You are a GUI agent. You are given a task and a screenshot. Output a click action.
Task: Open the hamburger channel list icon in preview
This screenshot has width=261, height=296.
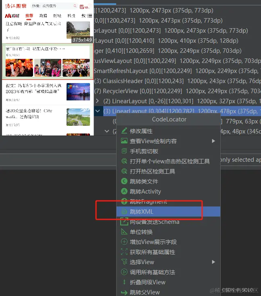click(90, 16)
